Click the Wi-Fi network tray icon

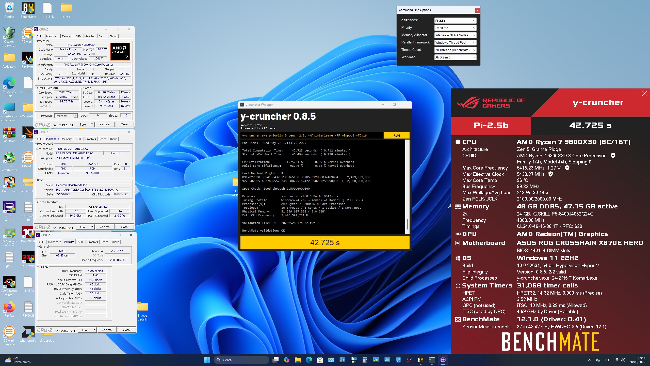[616, 360]
